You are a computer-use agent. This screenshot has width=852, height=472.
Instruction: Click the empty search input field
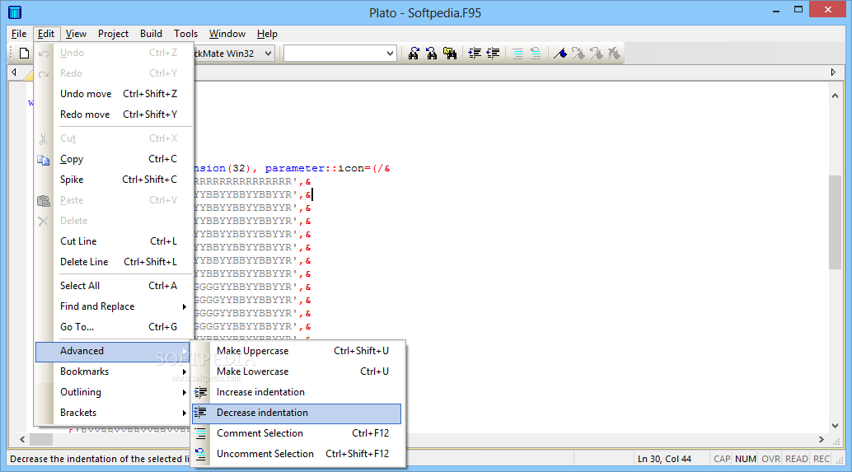click(335, 54)
